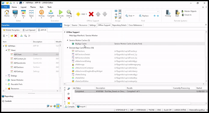209x113 pixels.
Task: Click the red Delete X in Offline Support
Action: [x=91, y=14]
